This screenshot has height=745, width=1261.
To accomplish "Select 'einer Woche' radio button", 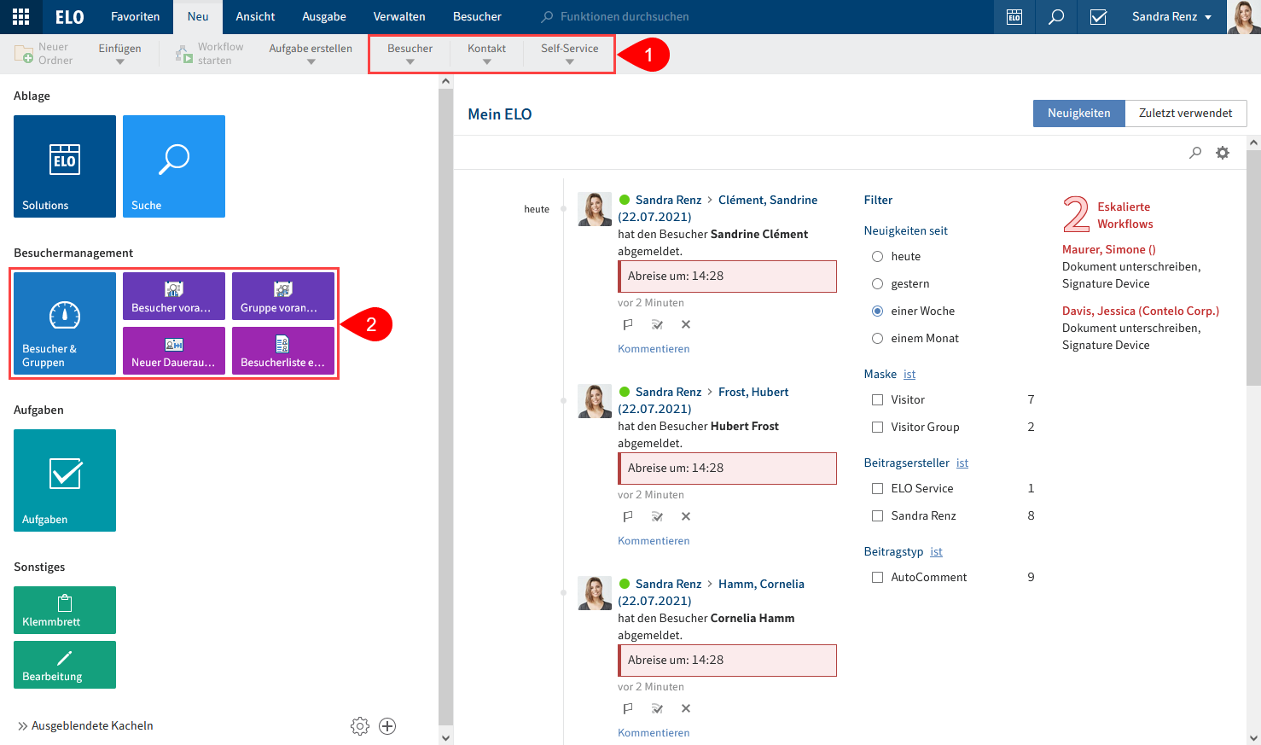I will click(877, 311).
